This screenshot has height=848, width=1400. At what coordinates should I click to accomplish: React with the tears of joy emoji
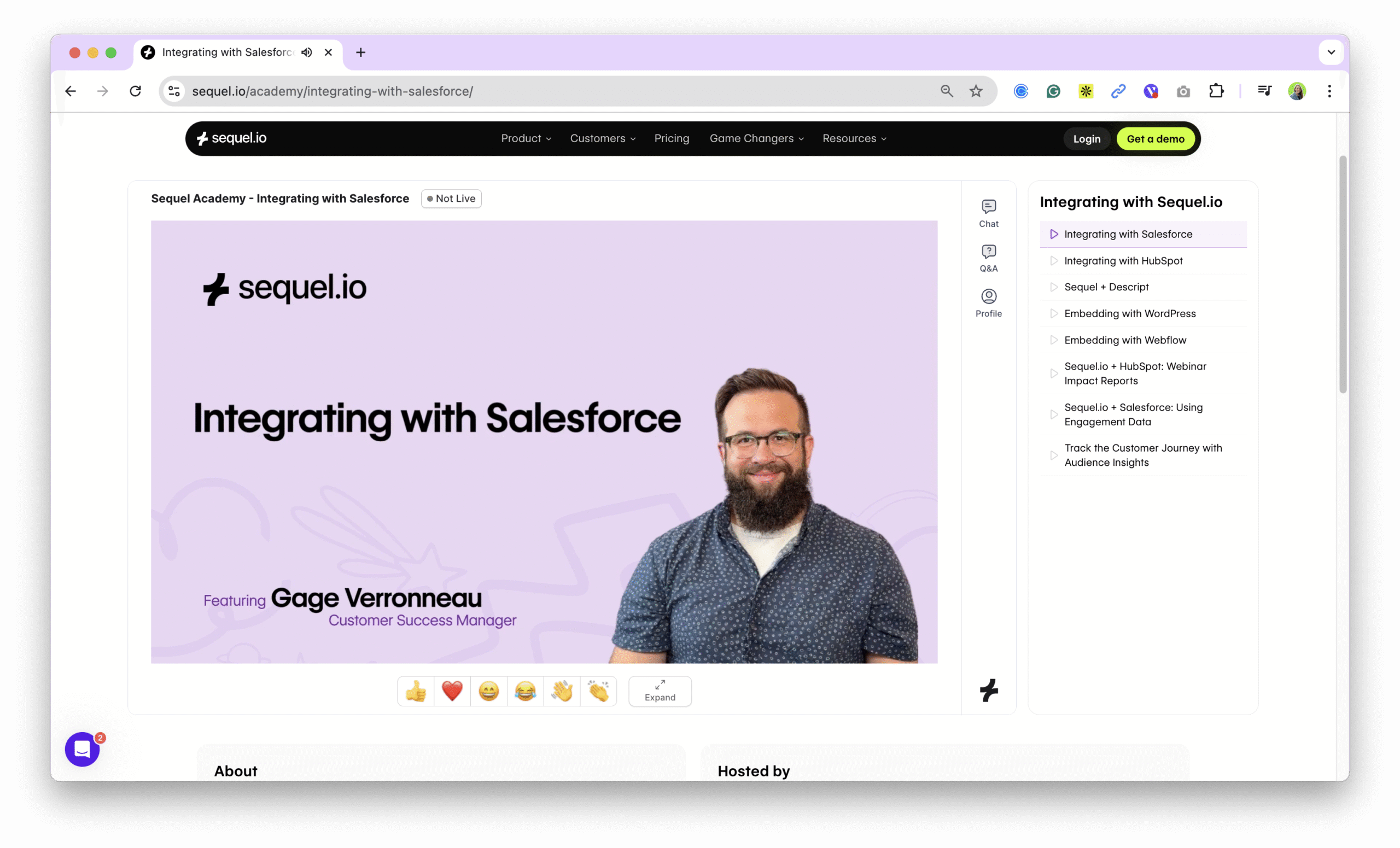pyautogui.click(x=525, y=691)
